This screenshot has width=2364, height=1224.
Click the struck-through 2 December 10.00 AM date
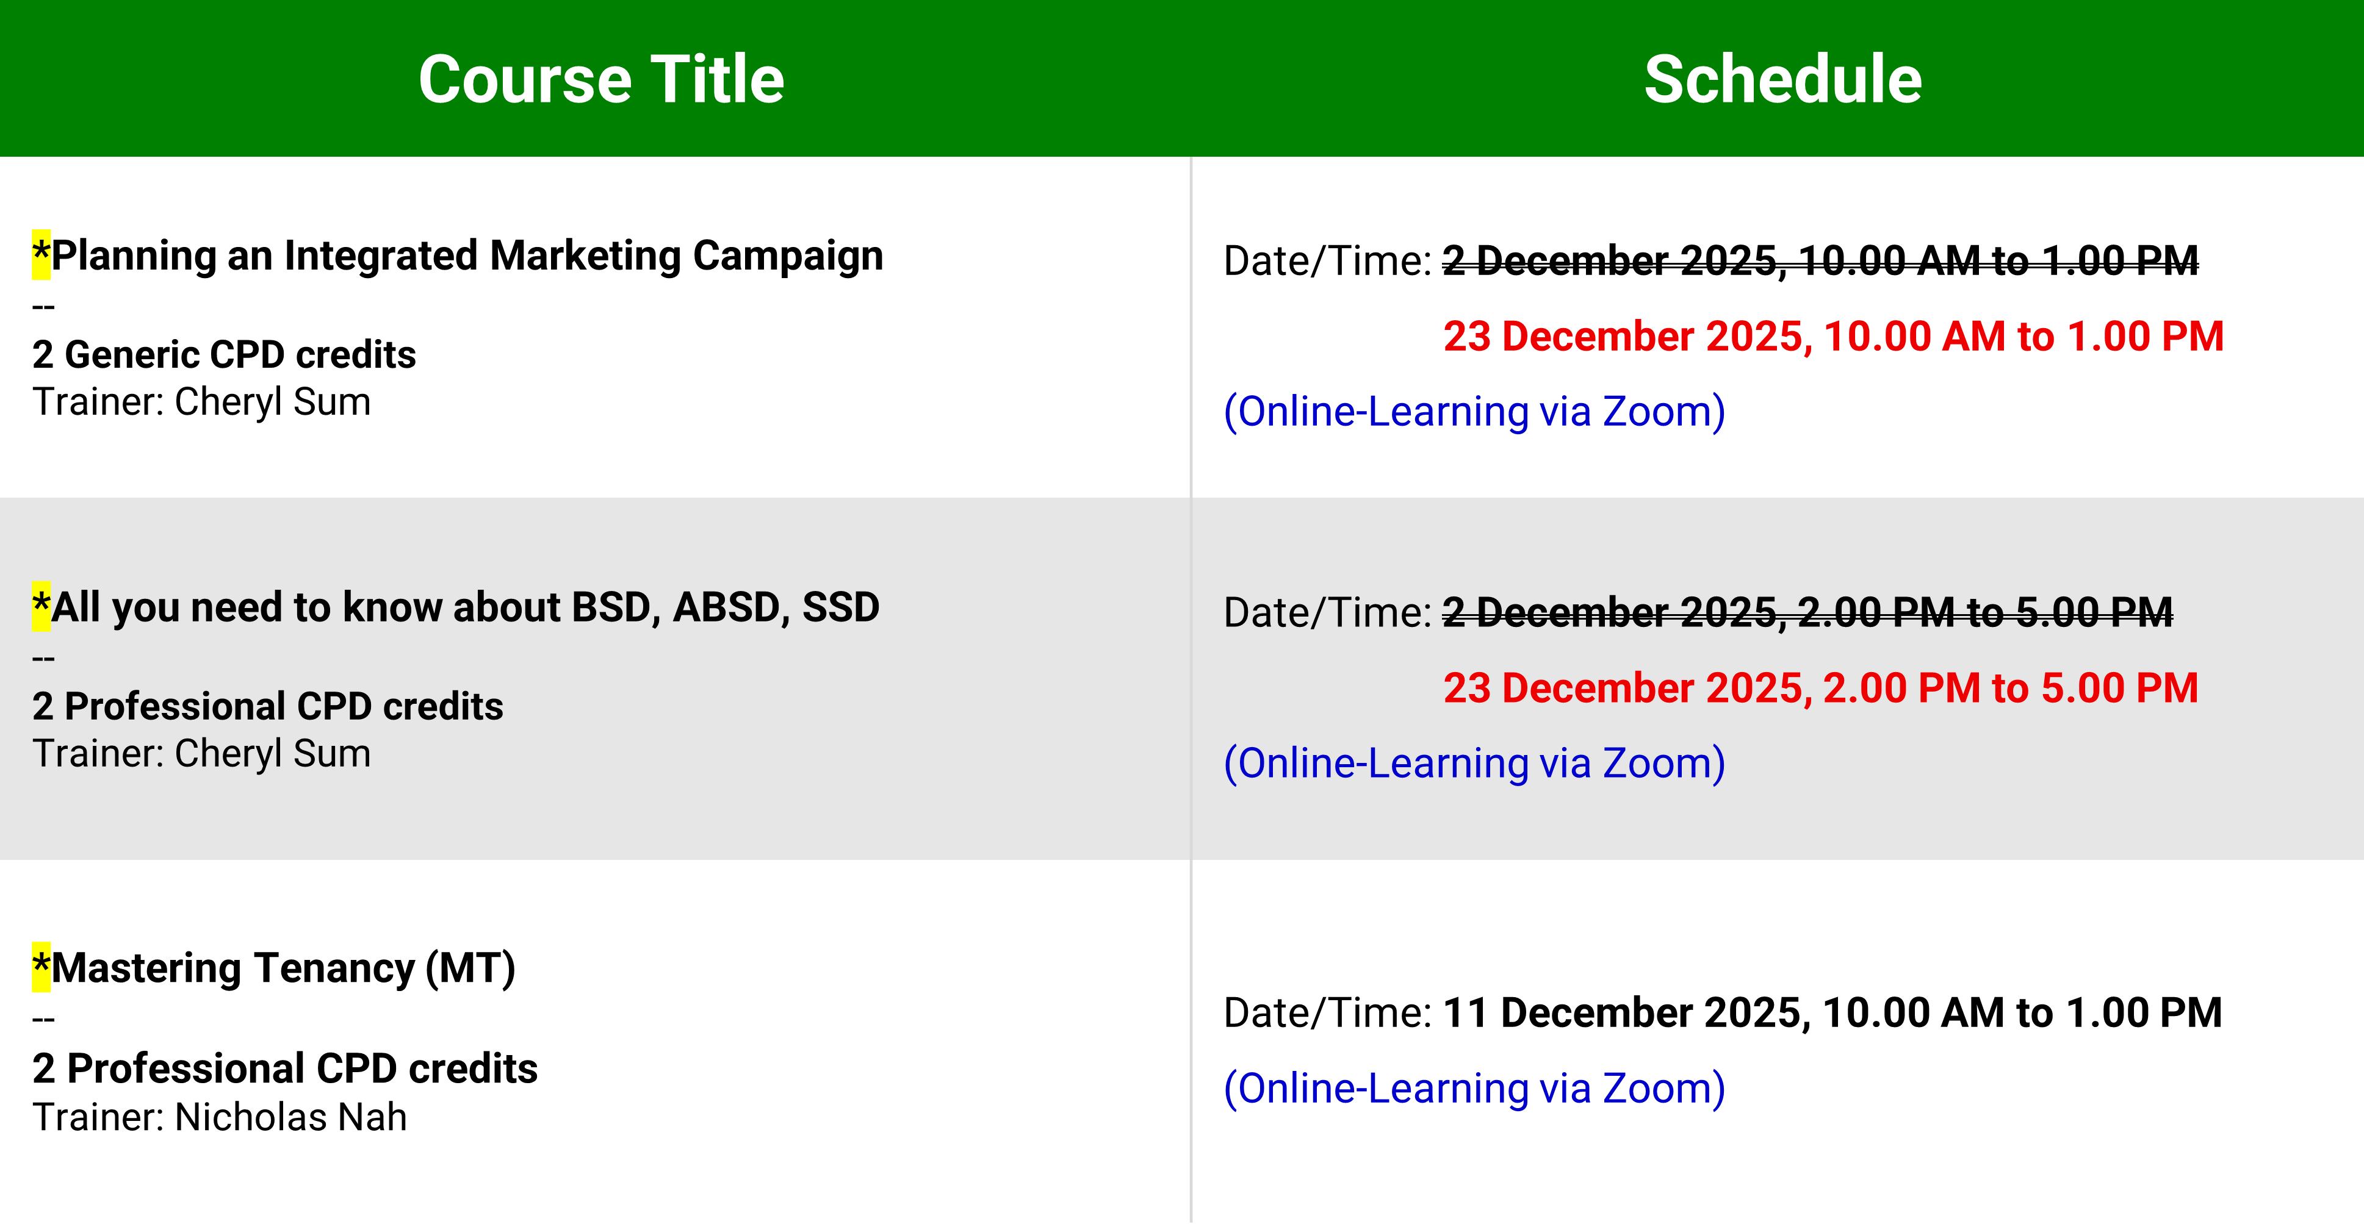(x=1820, y=261)
